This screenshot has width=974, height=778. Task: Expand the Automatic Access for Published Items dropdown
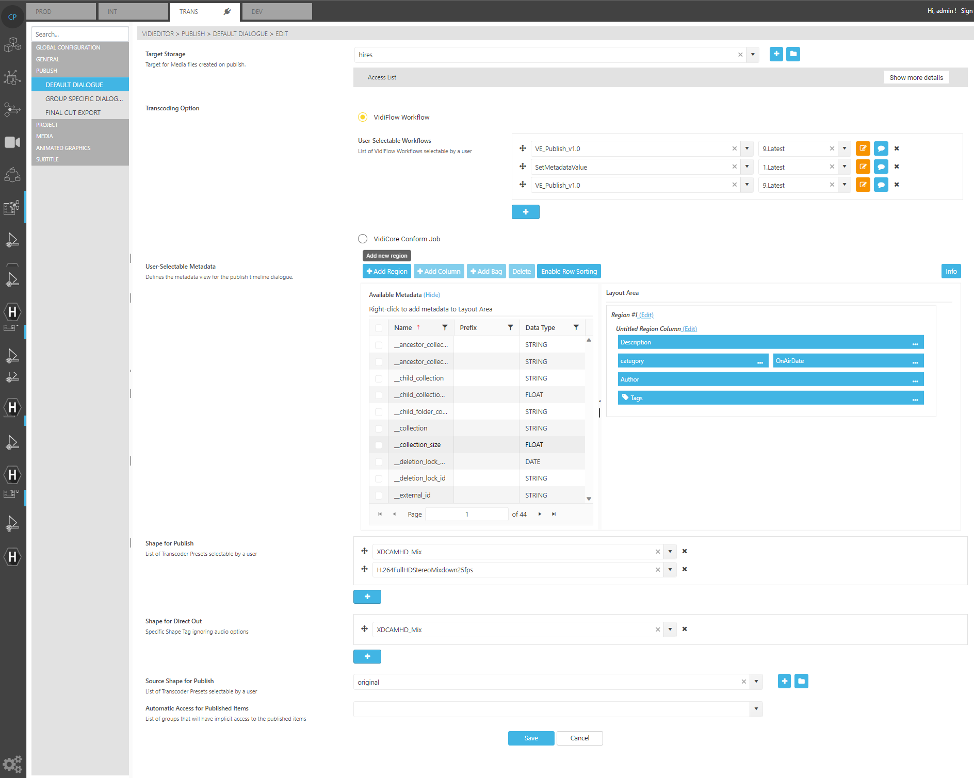756,709
